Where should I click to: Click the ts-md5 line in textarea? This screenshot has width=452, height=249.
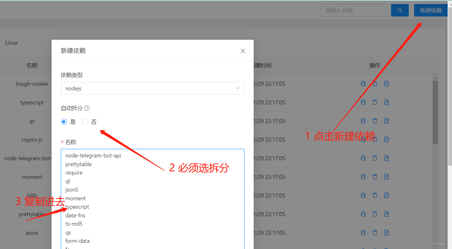pyautogui.click(x=74, y=224)
